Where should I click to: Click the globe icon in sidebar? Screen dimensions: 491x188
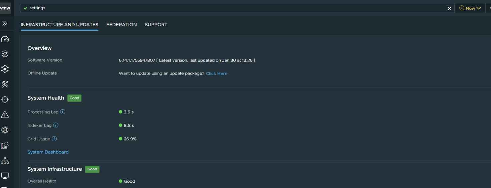pyautogui.click(x=5, y=130)
